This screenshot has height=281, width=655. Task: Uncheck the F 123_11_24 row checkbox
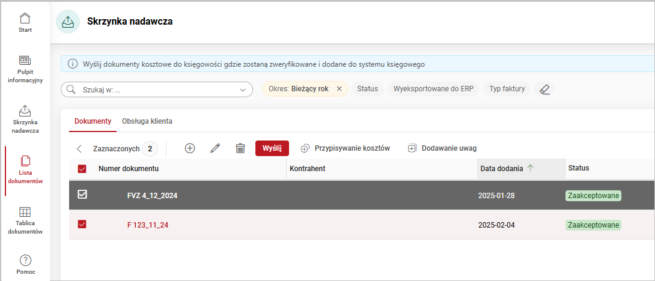(82, 225)
